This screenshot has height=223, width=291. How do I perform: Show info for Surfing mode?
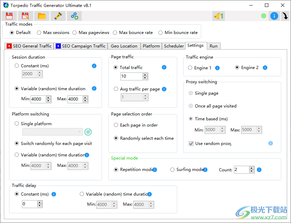(x=205, y=170)
